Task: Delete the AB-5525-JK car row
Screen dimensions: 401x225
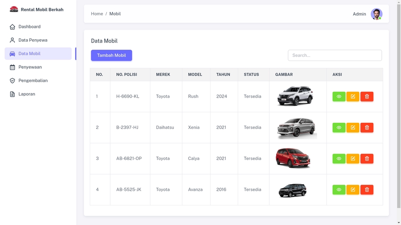Action: (x=367, y=190)
